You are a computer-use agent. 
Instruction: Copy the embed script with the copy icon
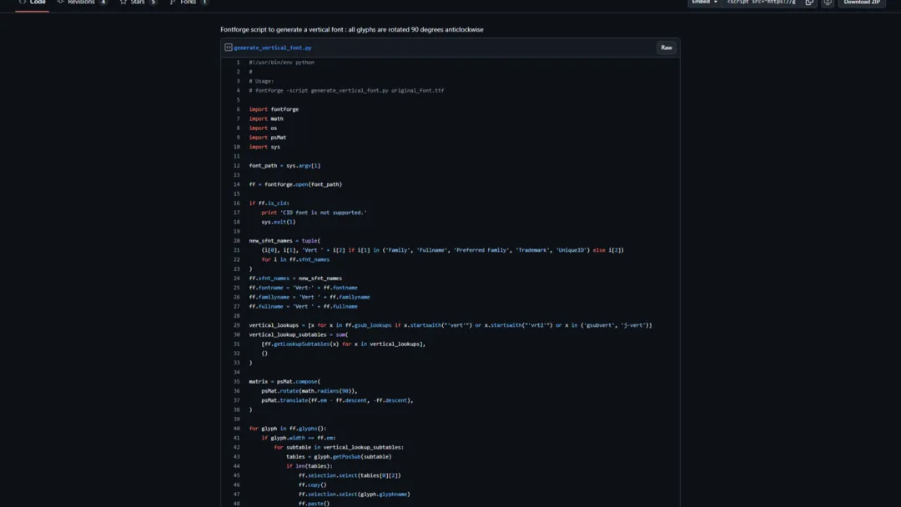[x=808, y=3]
